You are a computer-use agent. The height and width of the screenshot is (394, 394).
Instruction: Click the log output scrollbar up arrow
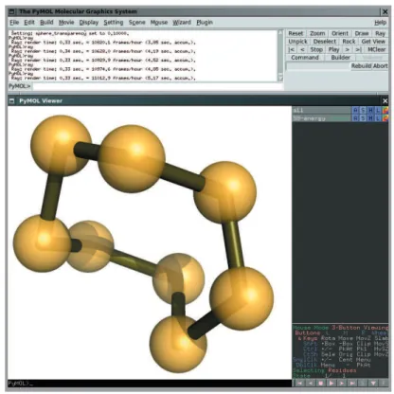[x=280, y=32]
